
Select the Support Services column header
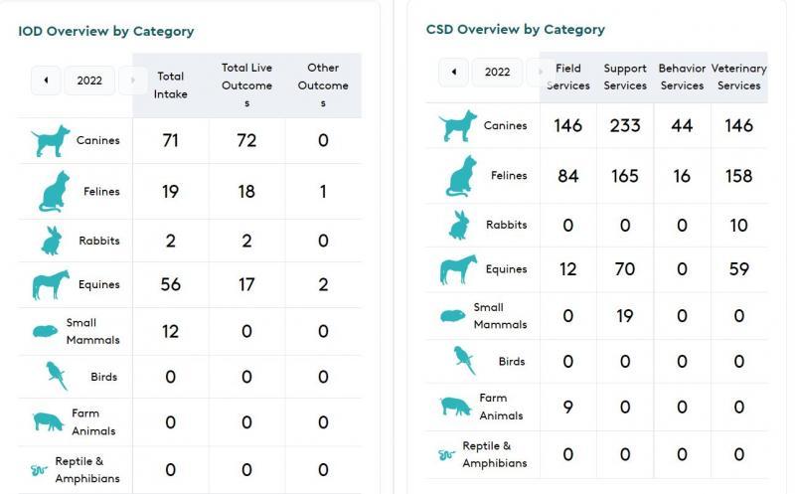tap(625, 77)
